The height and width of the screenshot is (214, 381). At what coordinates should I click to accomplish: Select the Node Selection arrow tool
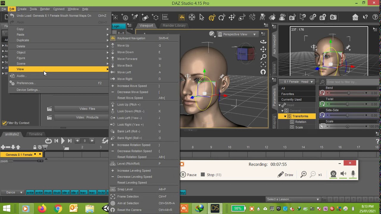(202, 18)
